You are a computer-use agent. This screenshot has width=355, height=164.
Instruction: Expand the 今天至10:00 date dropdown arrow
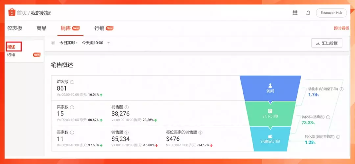[108, 43]
